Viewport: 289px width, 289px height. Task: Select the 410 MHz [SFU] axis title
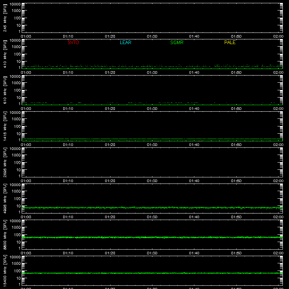pyautogui.click(x=5, y=54)
